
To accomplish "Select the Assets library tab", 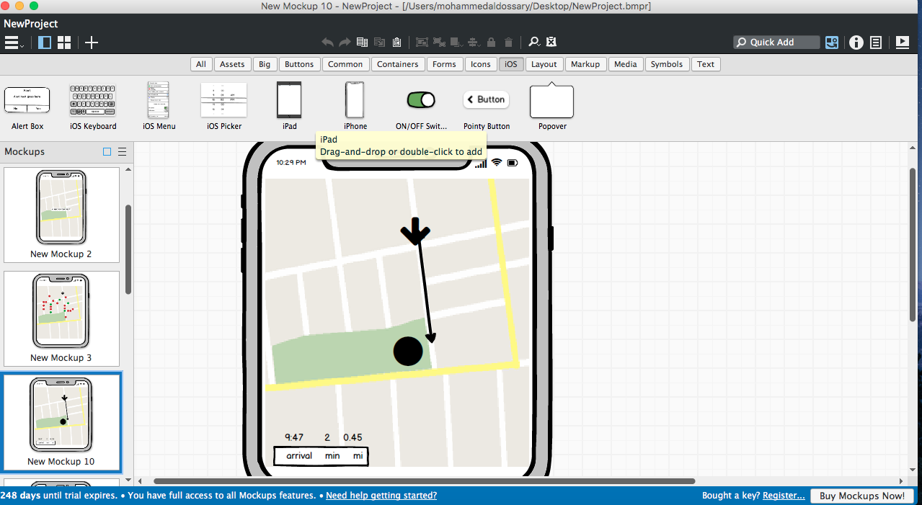I will tap(232, 64).
